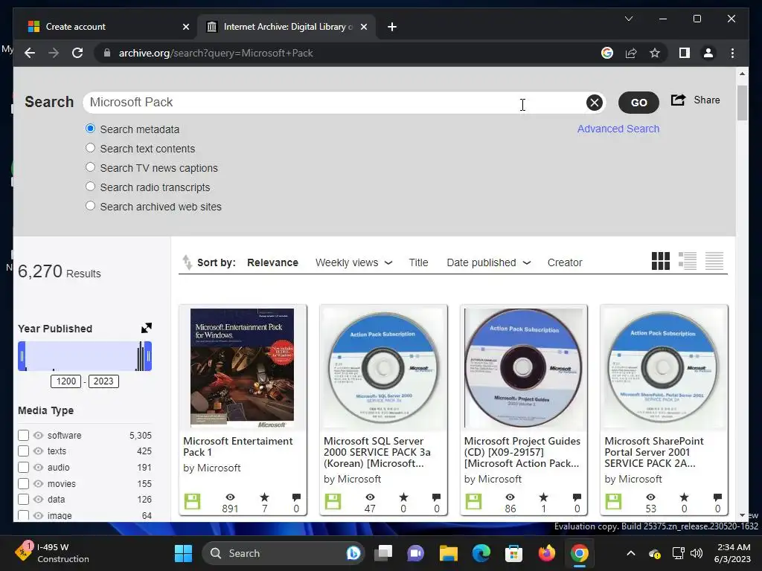The height and width of the screenshot is (571, 762).
Task: Switch to tile grid view
Action: [661, 261]
